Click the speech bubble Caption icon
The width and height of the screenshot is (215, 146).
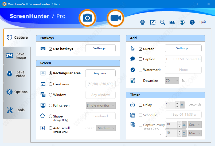tap(132, 59)
